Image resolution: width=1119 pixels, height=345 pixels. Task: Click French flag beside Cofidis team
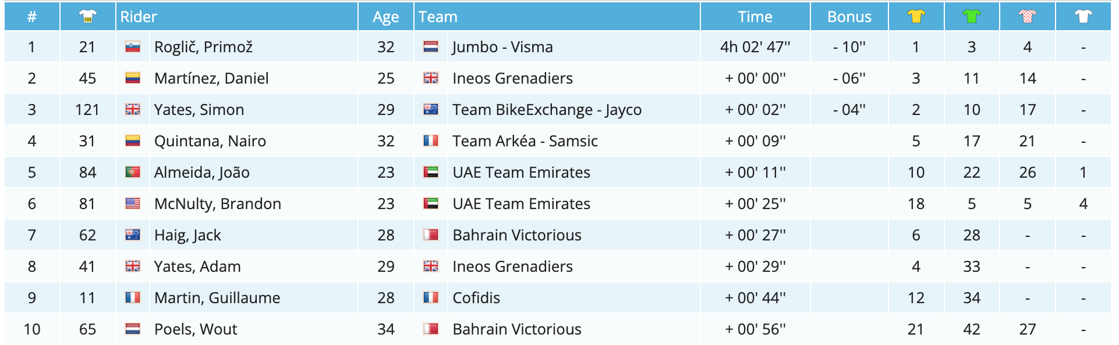click(431, 298)
